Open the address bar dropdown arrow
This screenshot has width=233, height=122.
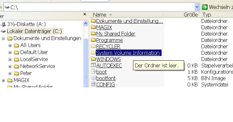197,7
